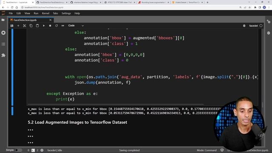Insert a new cell below with the plus icon
Image resolution: width=272 pixels, height=153 pixels.
[18, 25]
